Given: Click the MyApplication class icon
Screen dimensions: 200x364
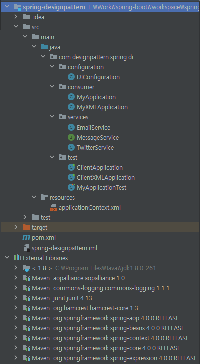Looking at the screenshot, I should coord(71,97).
